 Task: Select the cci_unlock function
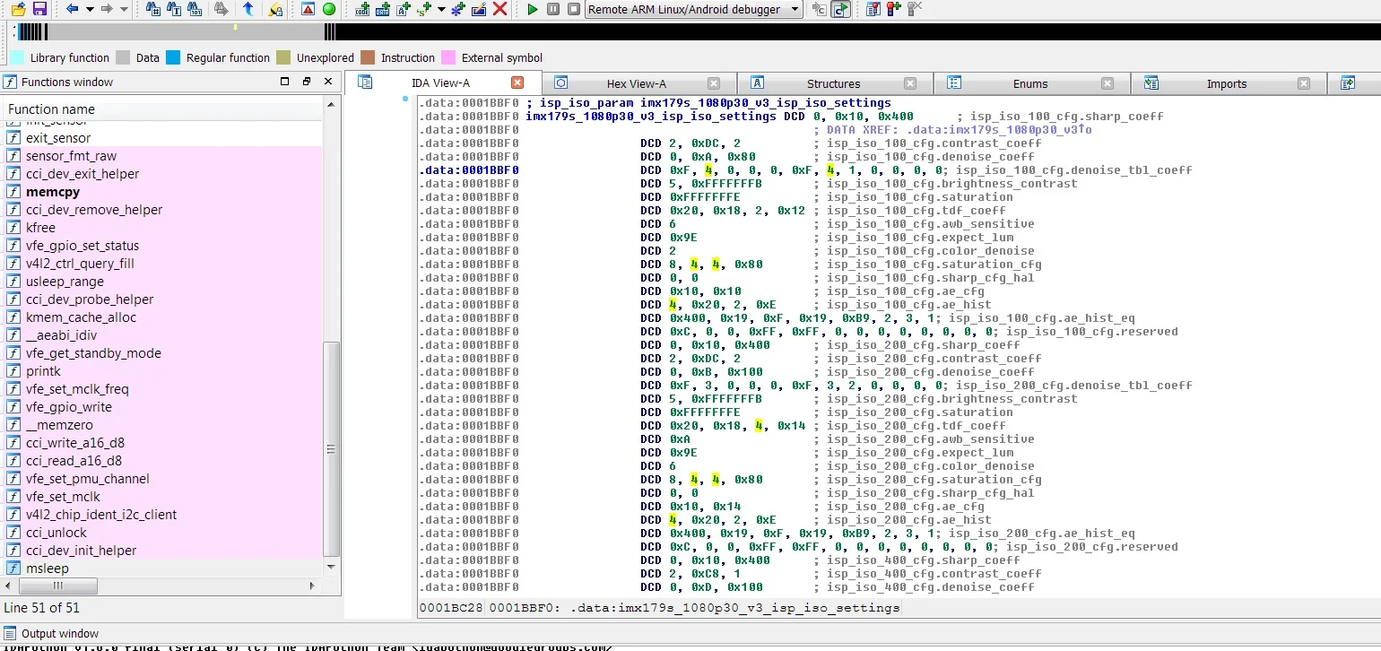coord(56,533)
